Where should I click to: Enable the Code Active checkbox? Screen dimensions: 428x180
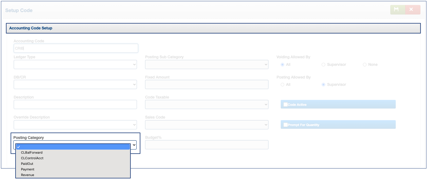285,105
